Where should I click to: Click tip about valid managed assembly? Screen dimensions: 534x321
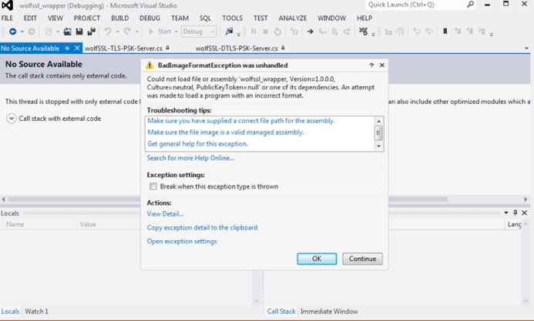click(x=226, y=132)
